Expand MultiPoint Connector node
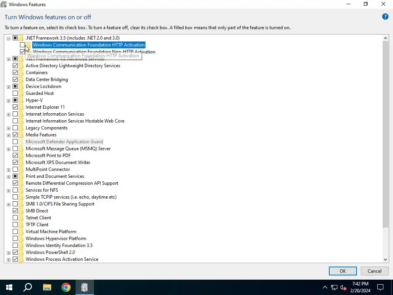Screen dimensions: 393x295 pyautogui.click(x=8, y=170)
